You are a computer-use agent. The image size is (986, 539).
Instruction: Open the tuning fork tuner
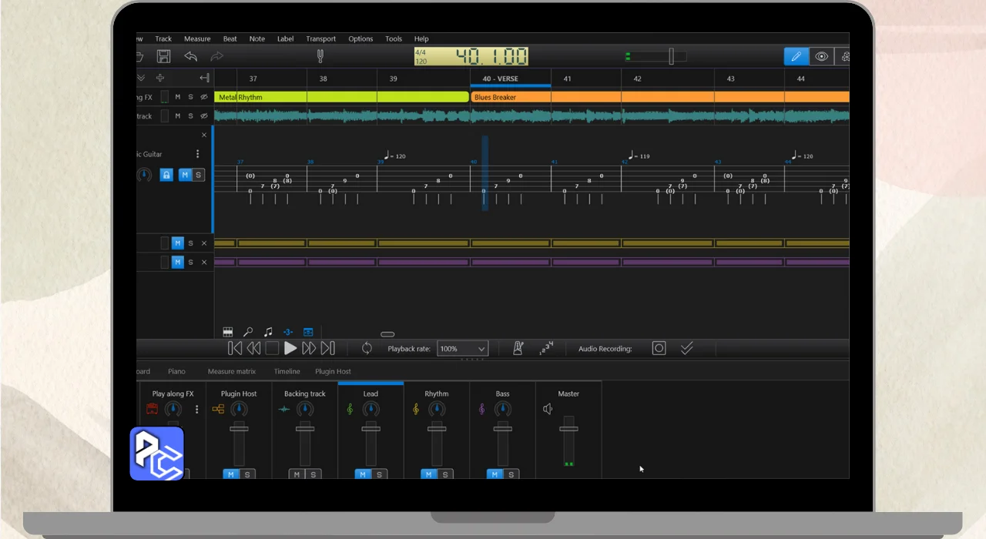(320, 56)
